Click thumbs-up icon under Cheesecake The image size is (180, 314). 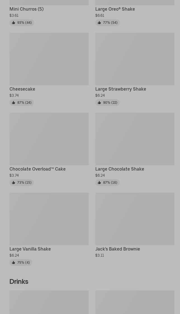click(x=13, y=103)
